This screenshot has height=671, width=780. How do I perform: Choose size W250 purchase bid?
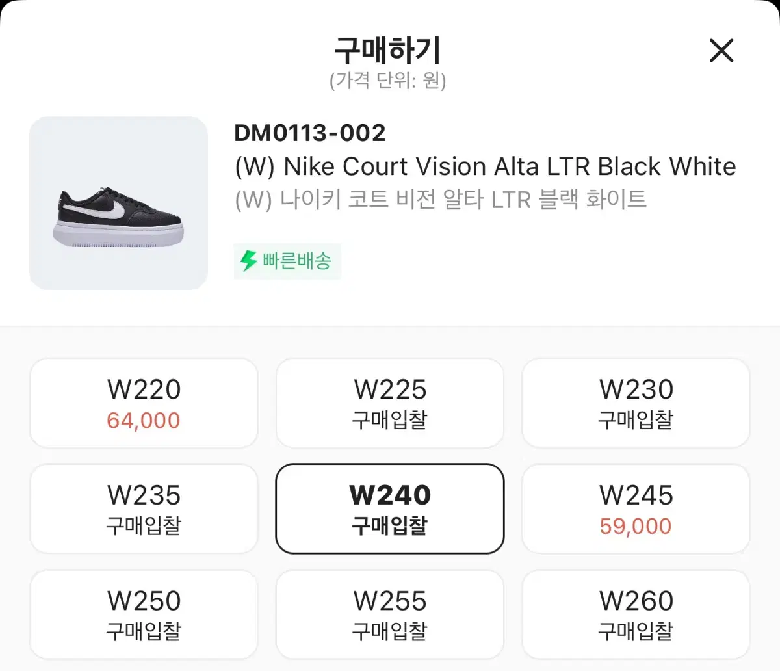click(x=144, y=614)
